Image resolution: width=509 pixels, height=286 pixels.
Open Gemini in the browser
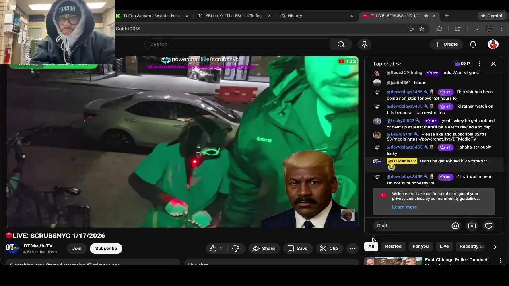pos(492,16)
